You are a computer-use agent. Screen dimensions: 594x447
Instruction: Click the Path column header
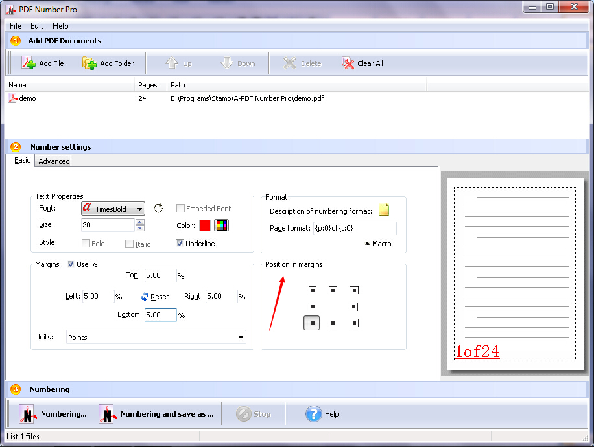click(x=296, y=85)
